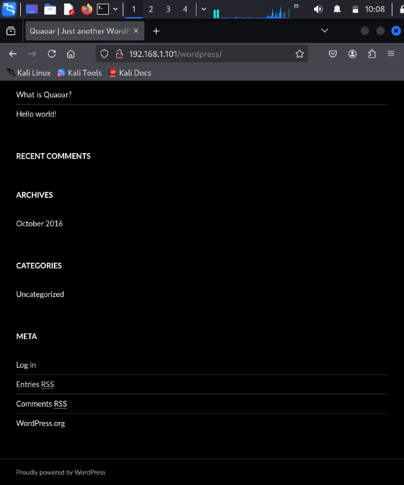Close the Quaoar browser tab

(136, 31)
